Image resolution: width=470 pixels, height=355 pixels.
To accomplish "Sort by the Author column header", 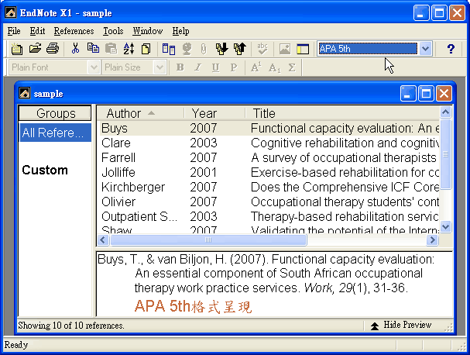I will coord(140,113).
